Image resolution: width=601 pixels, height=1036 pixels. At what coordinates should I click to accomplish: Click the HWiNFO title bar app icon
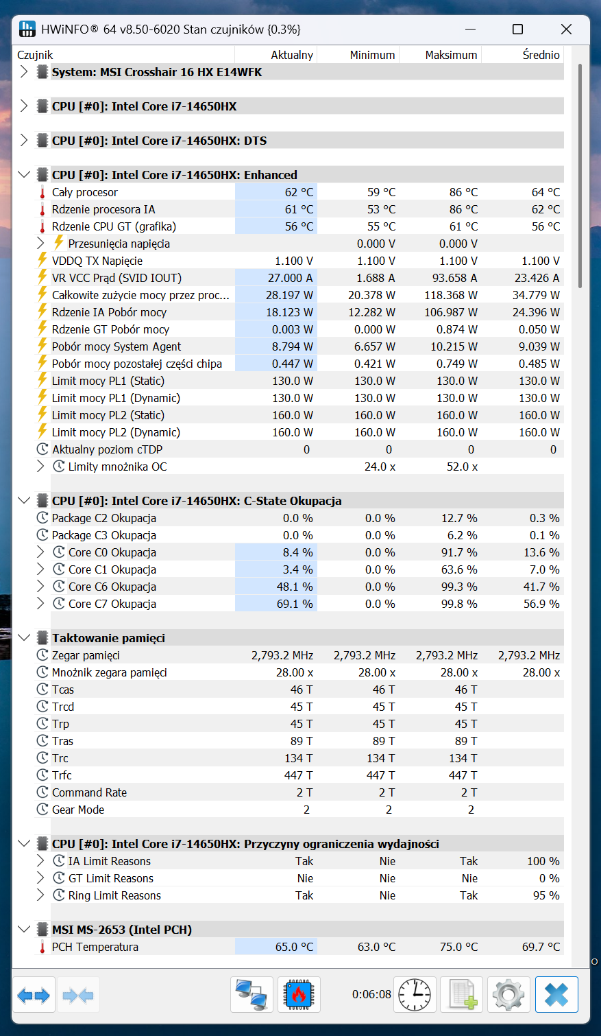click(27, 29)
